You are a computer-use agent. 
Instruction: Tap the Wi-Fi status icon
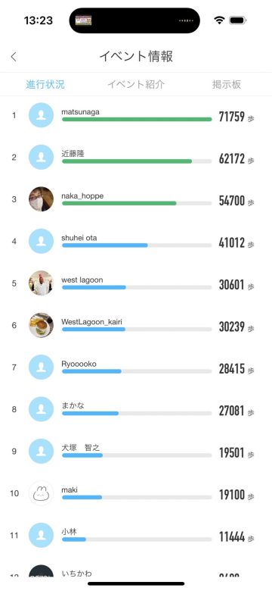[x=219, y=20]
